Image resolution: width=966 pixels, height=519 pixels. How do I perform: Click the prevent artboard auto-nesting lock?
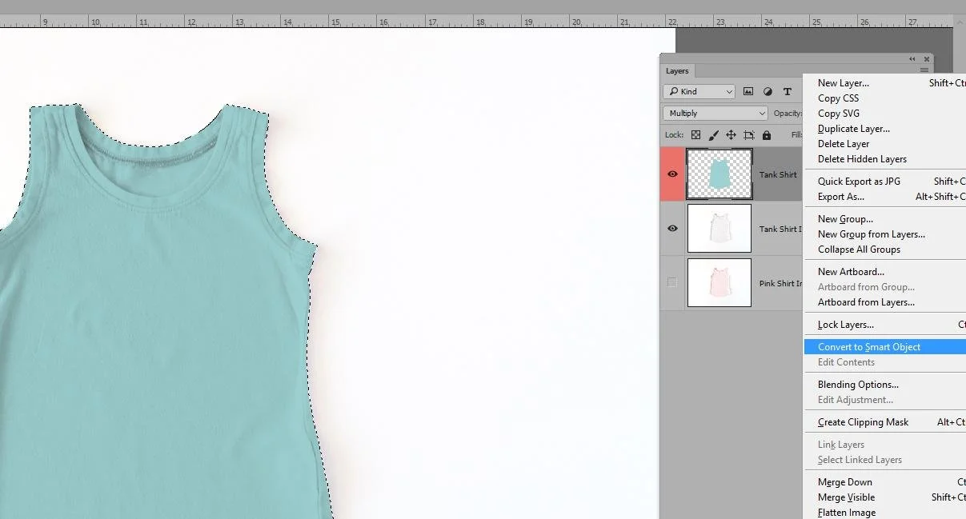click(749, 135)
